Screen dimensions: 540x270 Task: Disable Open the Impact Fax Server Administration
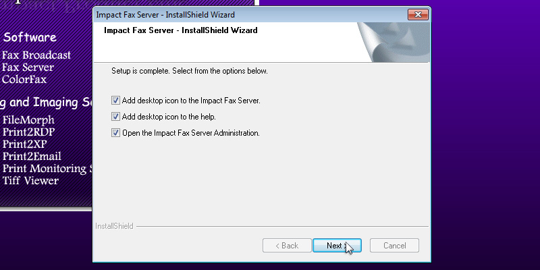(x=116, y=133)
